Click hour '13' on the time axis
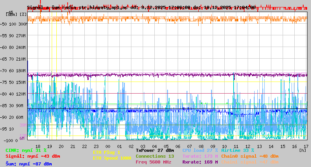This screenshot has height=167, width=311. 259,146
